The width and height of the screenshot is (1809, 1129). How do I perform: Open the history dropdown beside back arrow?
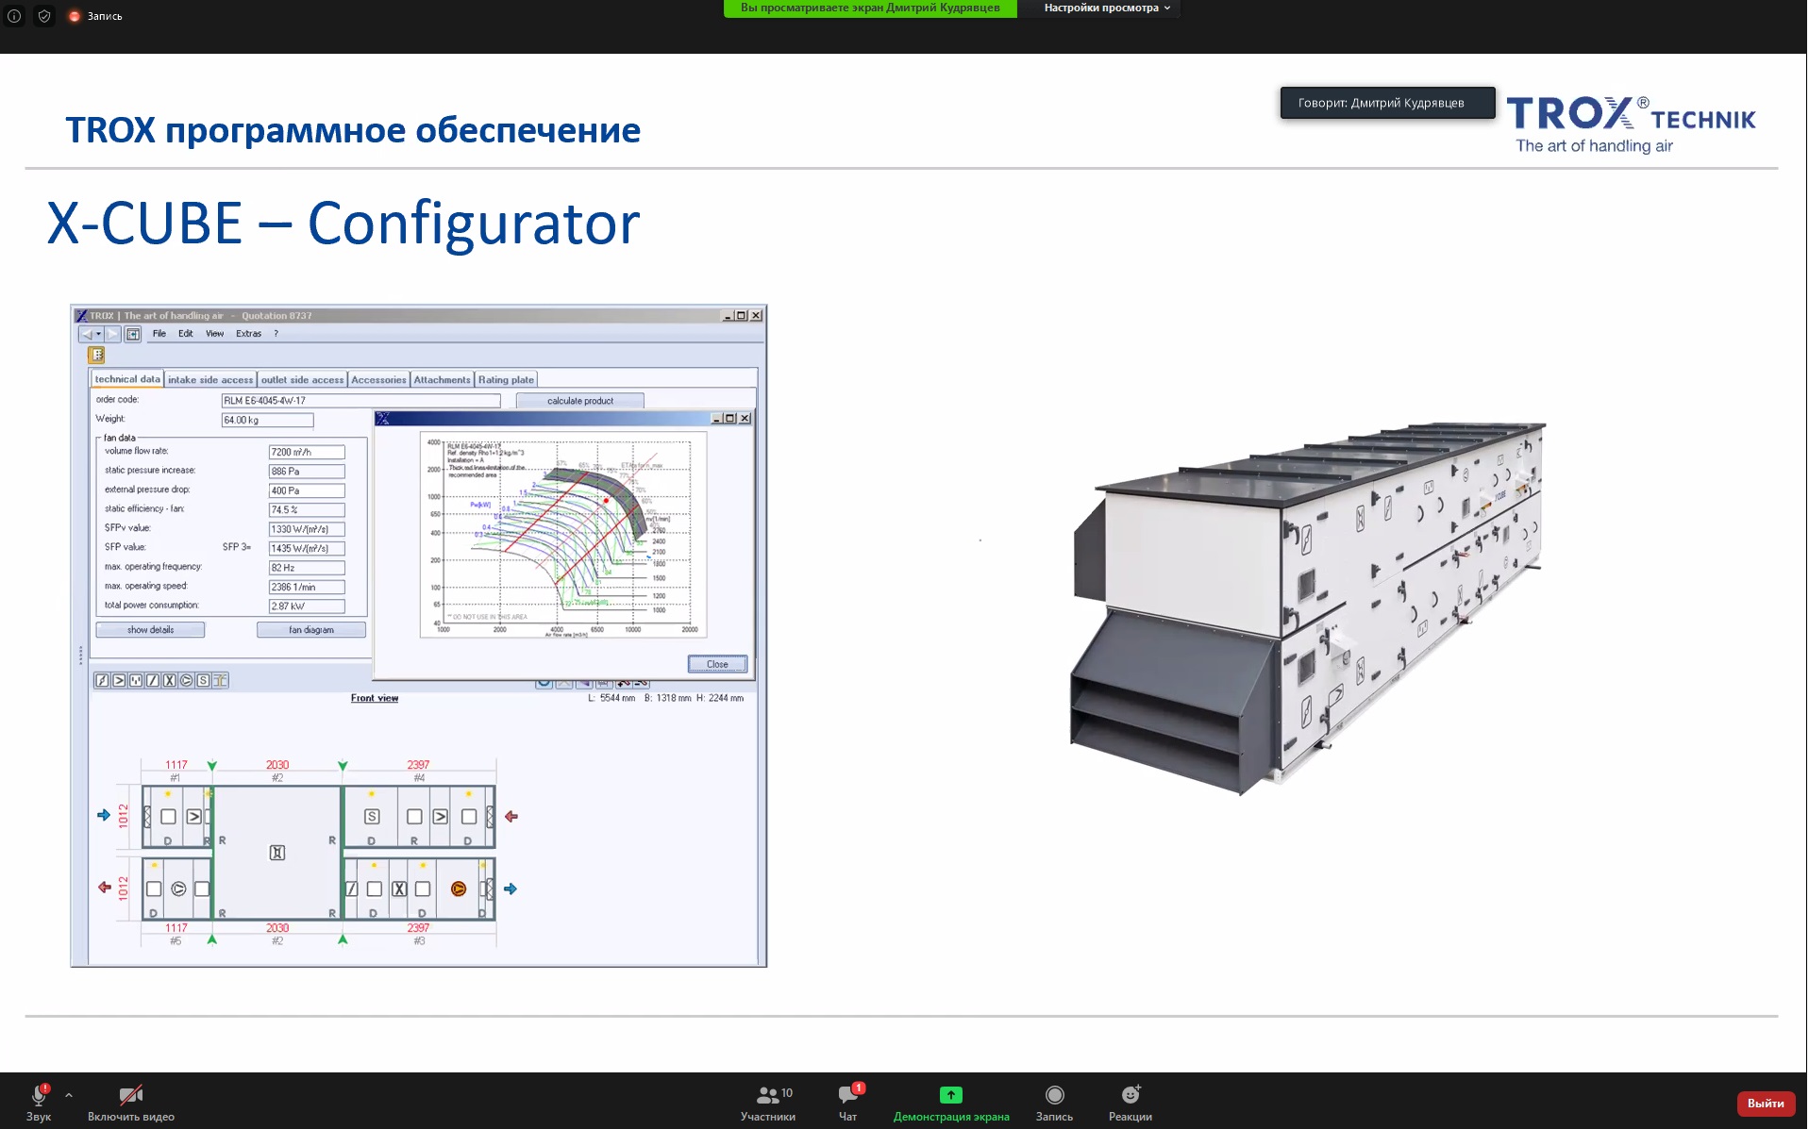(x=98, y=334)
